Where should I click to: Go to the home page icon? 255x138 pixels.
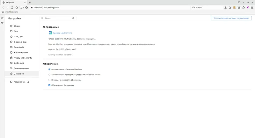pyautogui.click(x=17, y=7)
